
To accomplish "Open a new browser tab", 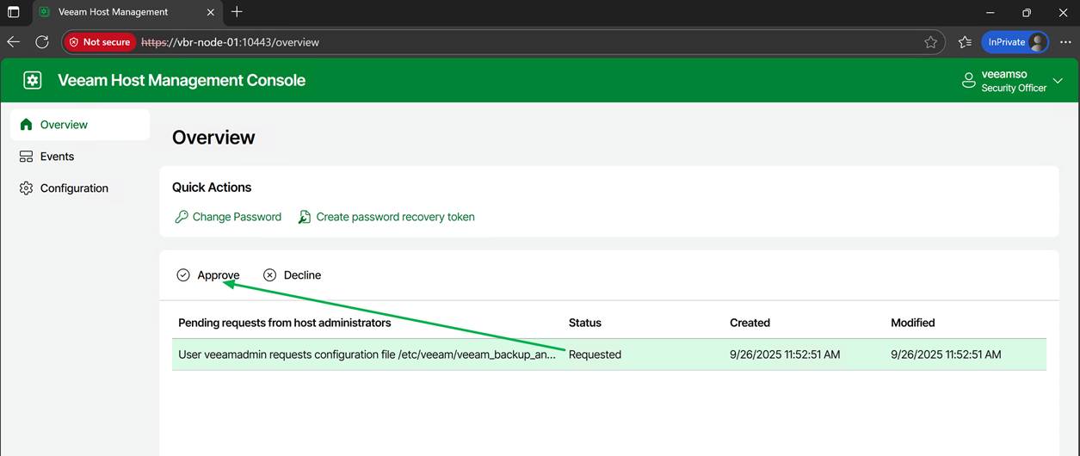I will (237, 12).
